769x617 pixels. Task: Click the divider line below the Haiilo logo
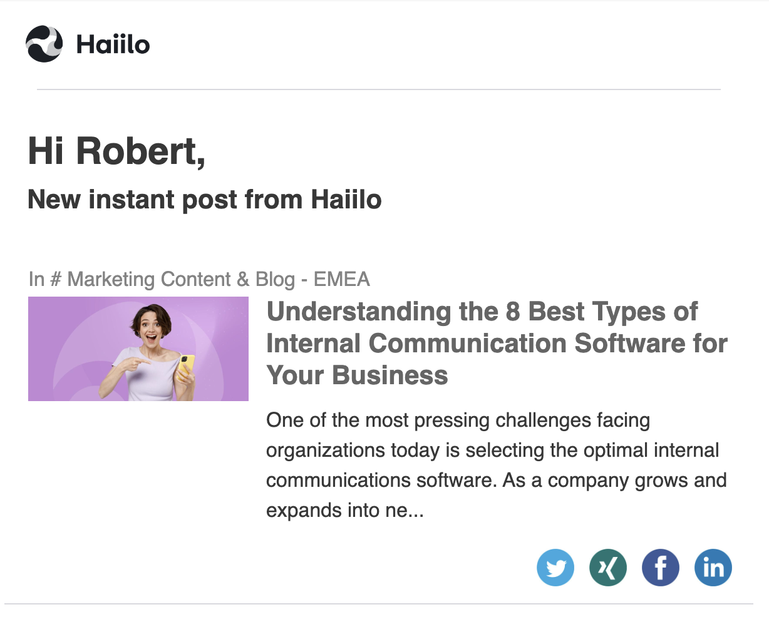pos(379,89)
